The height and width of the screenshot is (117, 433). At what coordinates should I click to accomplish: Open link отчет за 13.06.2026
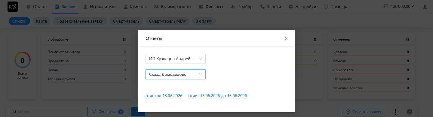tap(164, 96)
